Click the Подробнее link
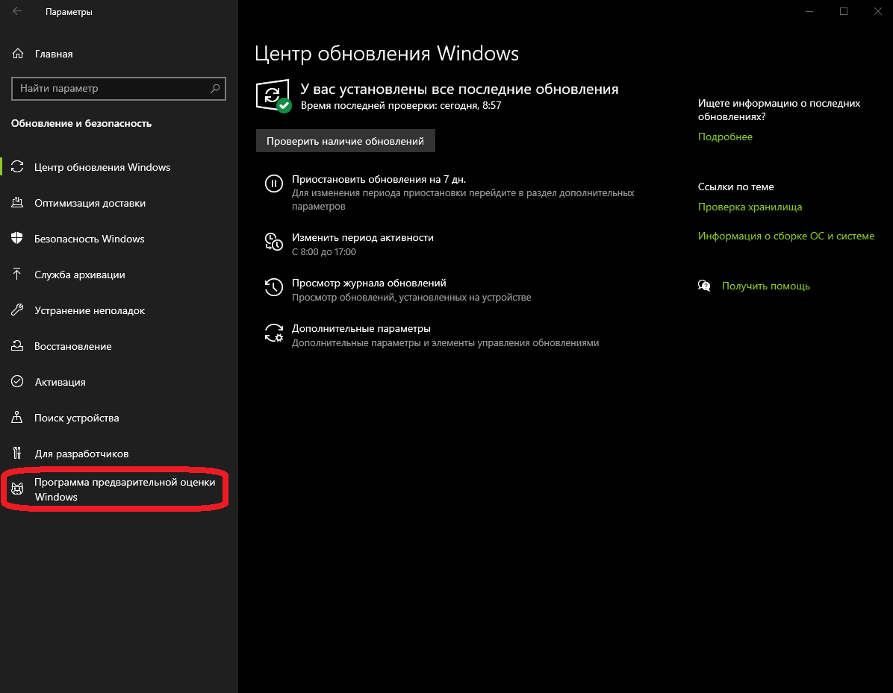This screenshot has width=893, height=693. 725,137
